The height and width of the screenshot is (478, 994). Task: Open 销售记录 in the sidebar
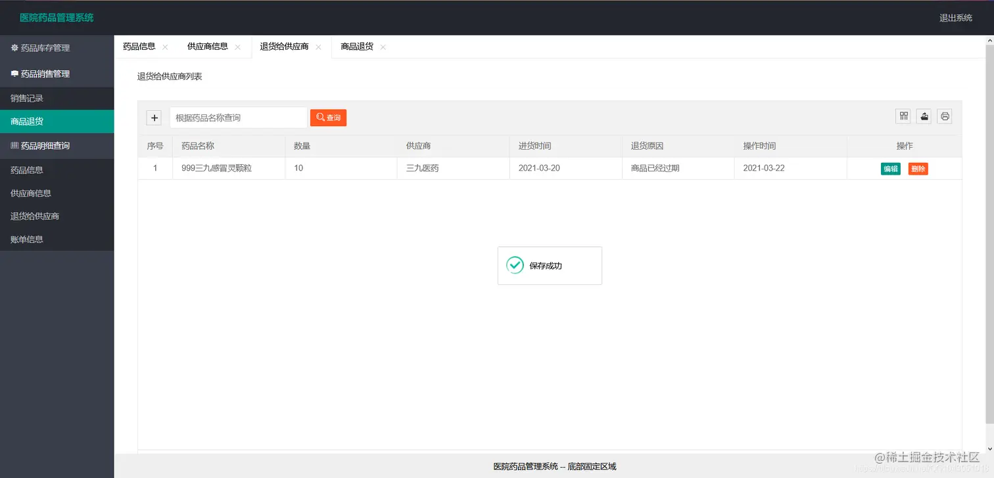pos(57,98)
